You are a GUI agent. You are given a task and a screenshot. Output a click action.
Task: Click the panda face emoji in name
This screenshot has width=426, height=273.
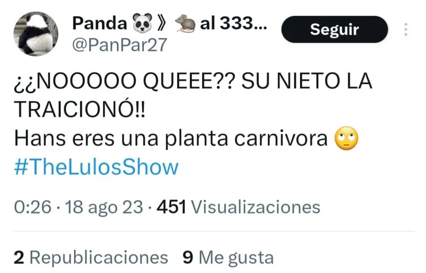(x=142, y=23)
